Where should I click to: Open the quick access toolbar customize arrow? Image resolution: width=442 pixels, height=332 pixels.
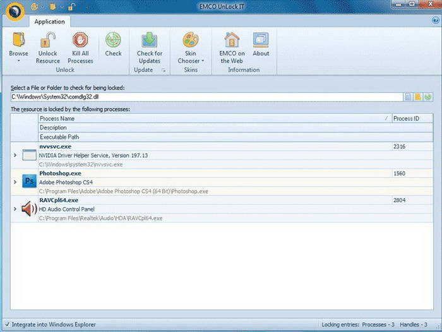pos(87,7)
